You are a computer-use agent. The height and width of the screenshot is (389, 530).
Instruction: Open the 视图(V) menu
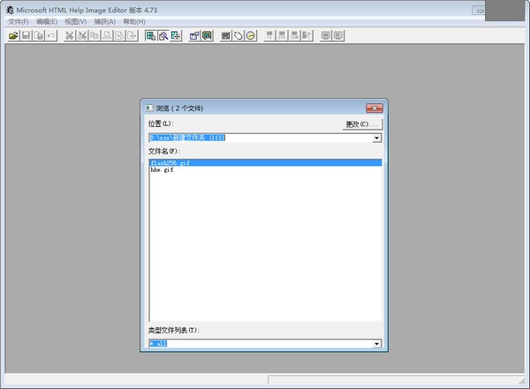[x=76, y=21]
